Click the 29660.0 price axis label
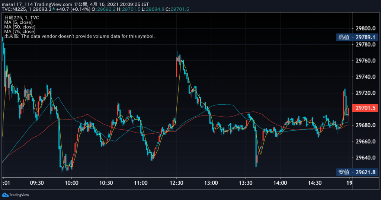 click(x=365, y=142)
